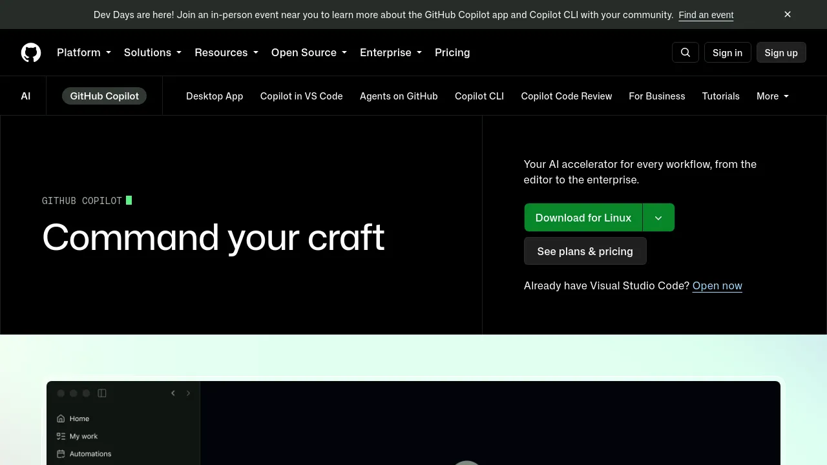Select Automations row in app preview
Image resolution: width=827 pixels, height=465 pixels.
(123, 453)
